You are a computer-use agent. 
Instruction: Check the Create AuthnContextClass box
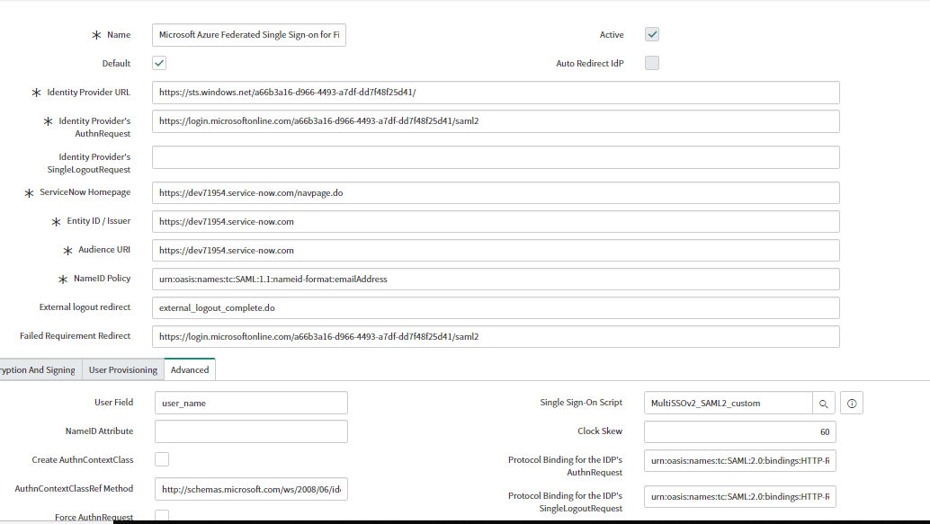point(161,458)
